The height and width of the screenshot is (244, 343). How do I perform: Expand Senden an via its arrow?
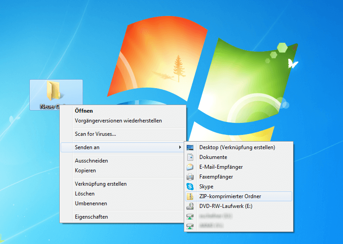tap(180, 147)
